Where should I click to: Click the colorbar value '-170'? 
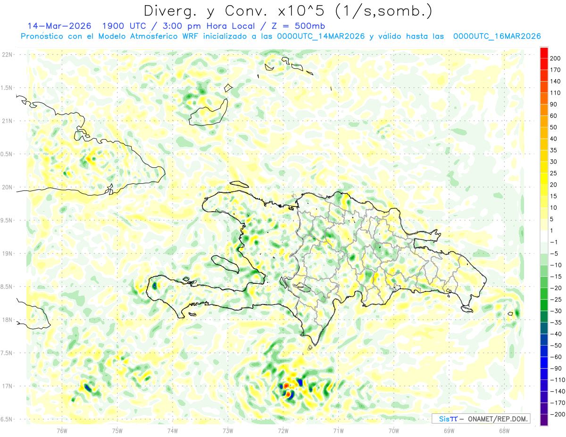[x=557, y=403]
